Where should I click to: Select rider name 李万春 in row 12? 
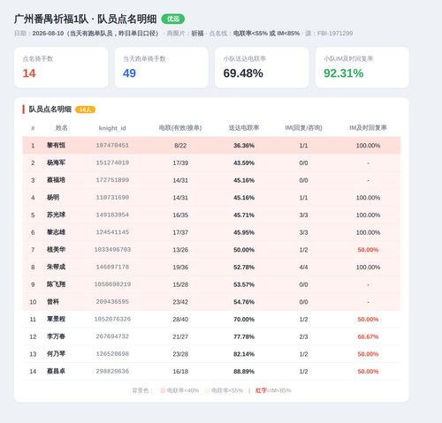click(x=56, y=336)
